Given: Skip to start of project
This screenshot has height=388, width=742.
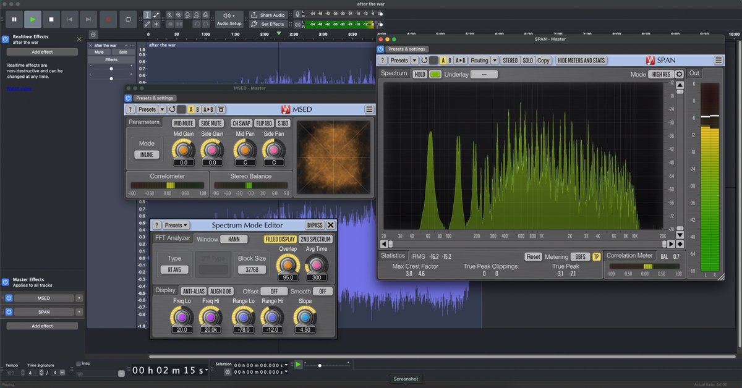Looking at the screenshot, I should pos(70,19).
